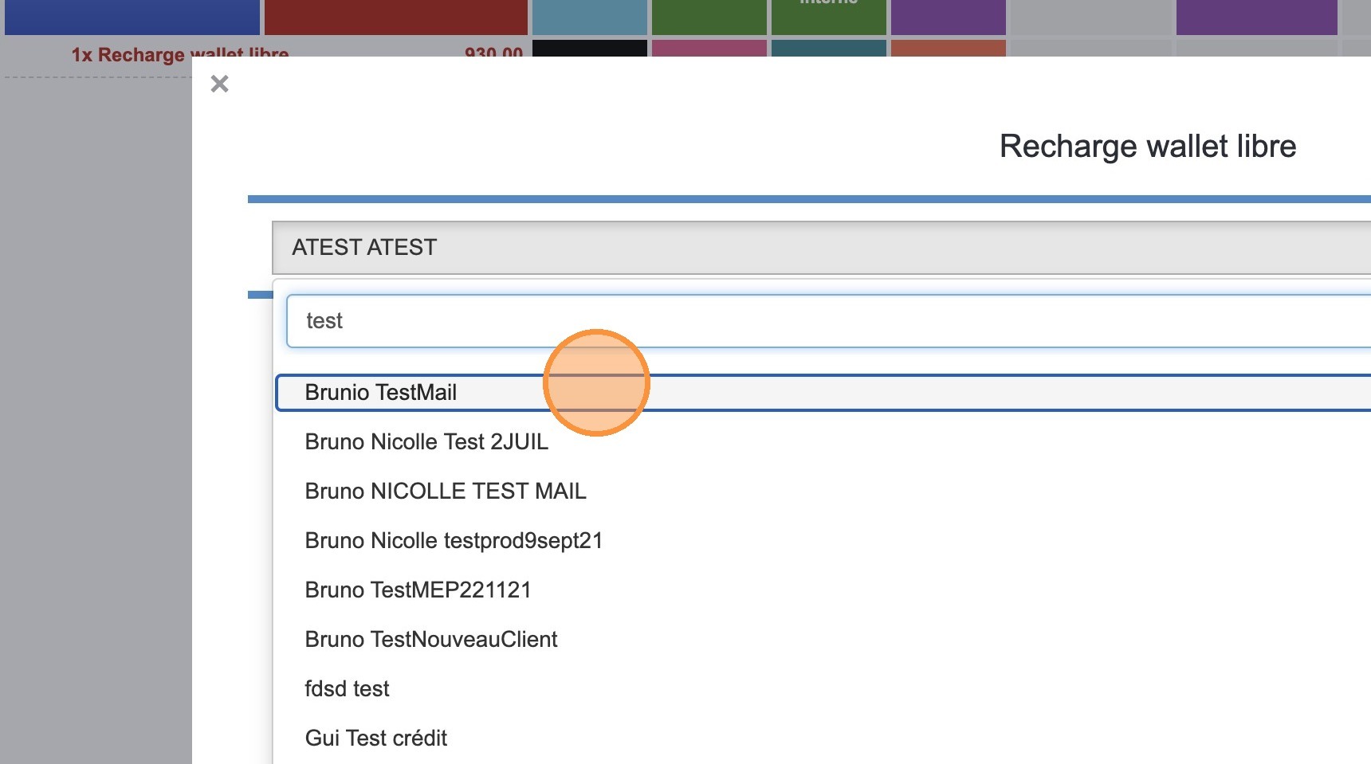Select Bruno TestMEP221121 entry
1371x764 pixels.
click(x=418, y=590)
